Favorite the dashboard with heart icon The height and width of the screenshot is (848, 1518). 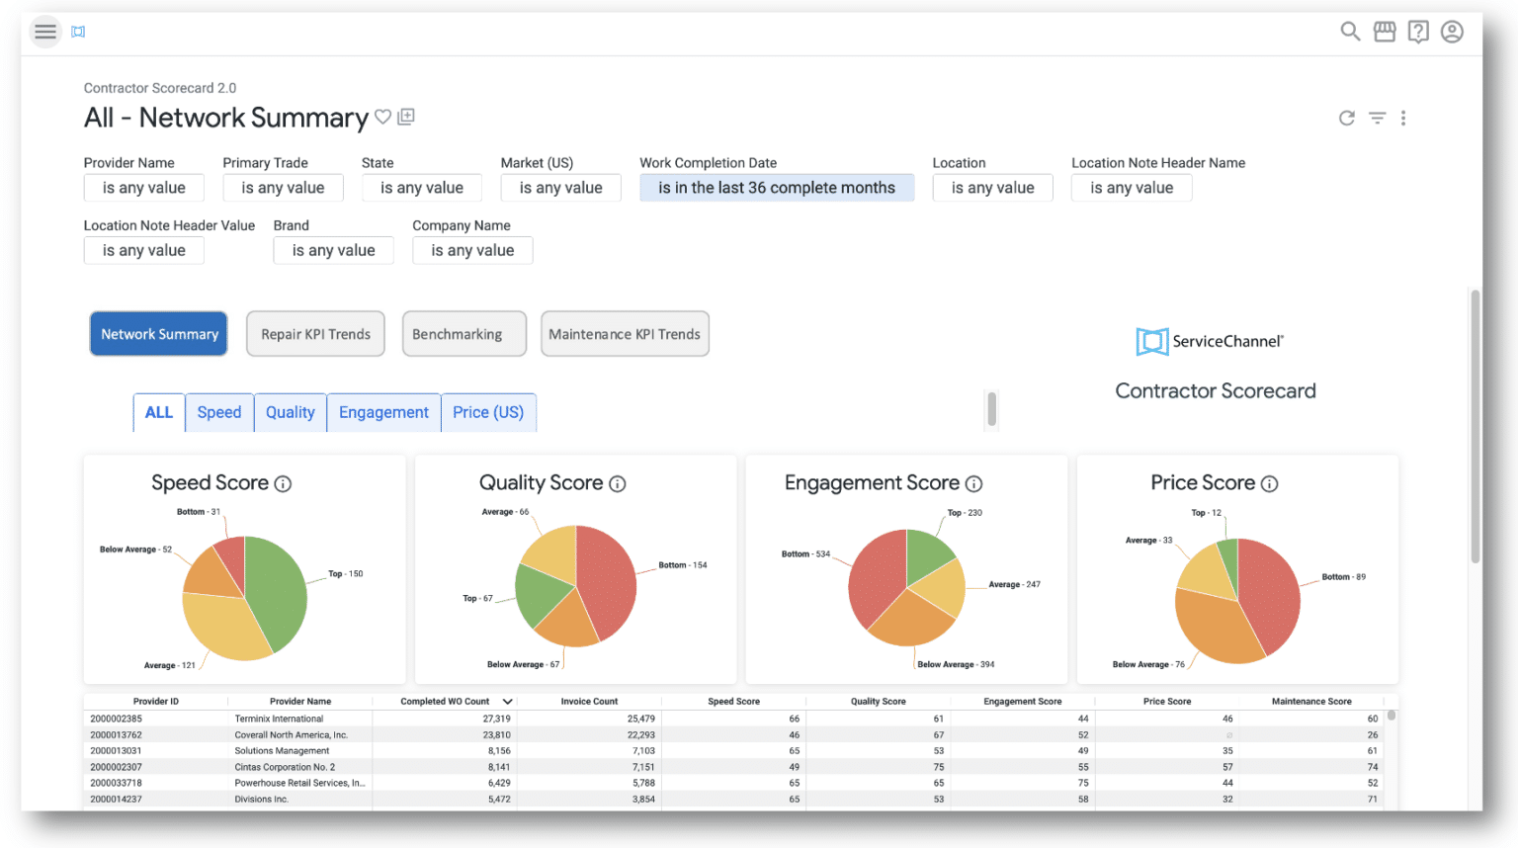(382, 118)
